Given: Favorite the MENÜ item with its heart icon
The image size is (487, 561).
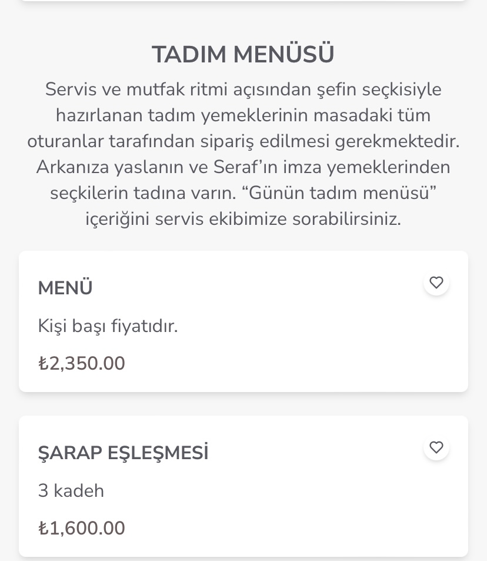Looking at the screenshot, I should pyautogui.click(x=436, y=283).
